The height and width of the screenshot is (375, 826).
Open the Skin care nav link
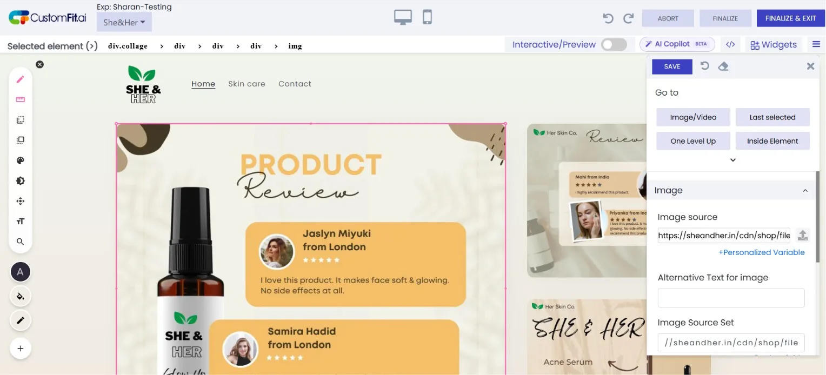[247, 84]
